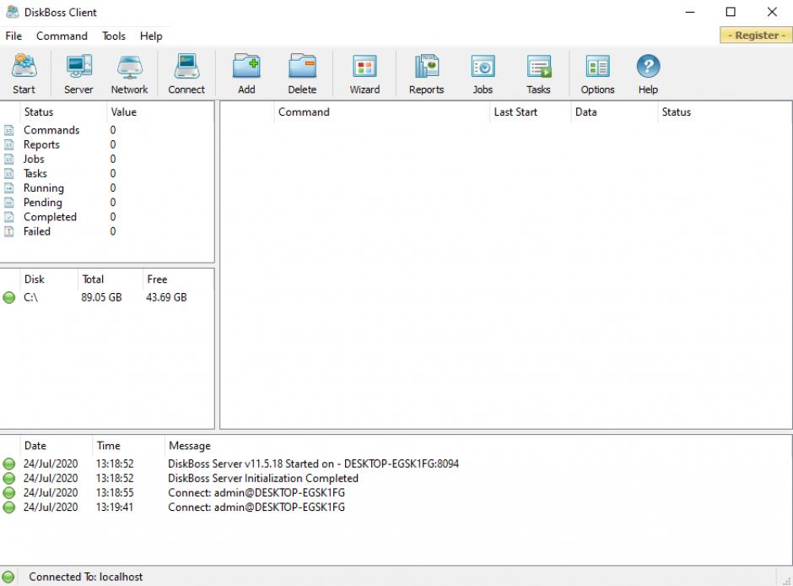The image size is (793, 586).
Task: Maximize the DiskBoss Client window
Action: tap(731, 12)
